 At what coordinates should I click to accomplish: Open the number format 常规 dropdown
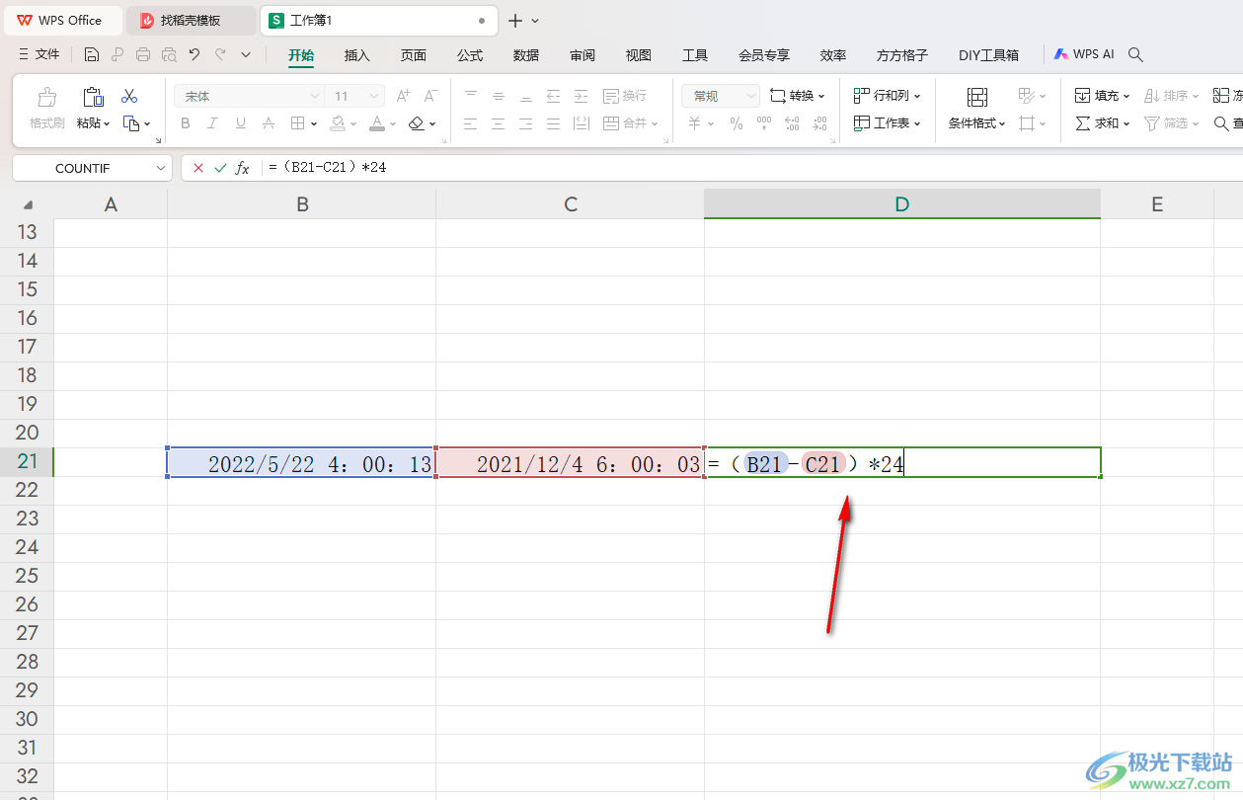[750, 96]
